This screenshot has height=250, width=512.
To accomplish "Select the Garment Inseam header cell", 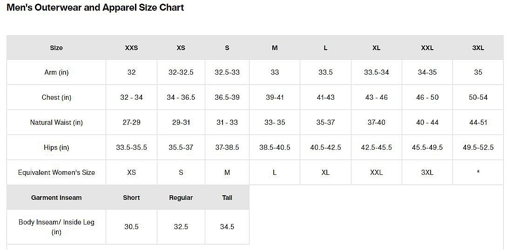I will (56, 198).
